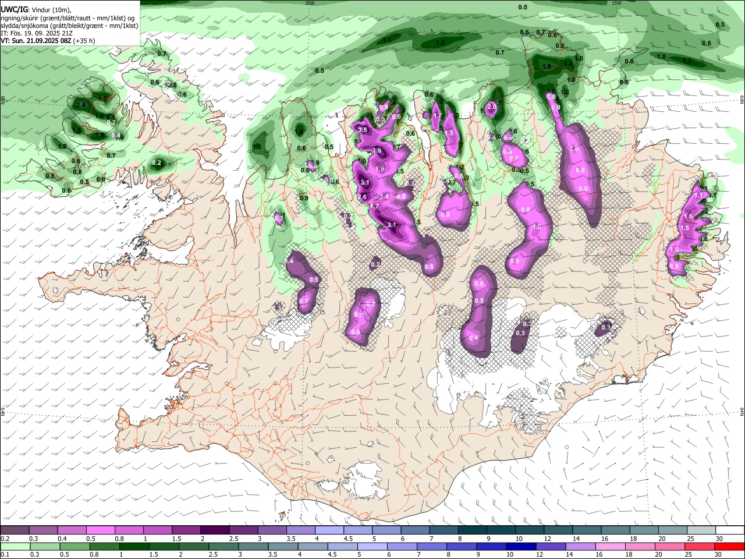Pick the darkest purple 2 swatch on snow scale

point(215,530)
